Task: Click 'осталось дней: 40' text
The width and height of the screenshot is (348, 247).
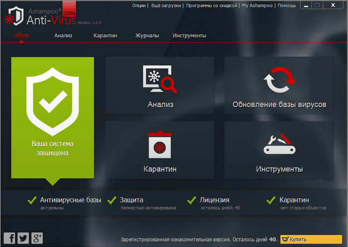Action: pyautogui.click(x=221, y=208)
